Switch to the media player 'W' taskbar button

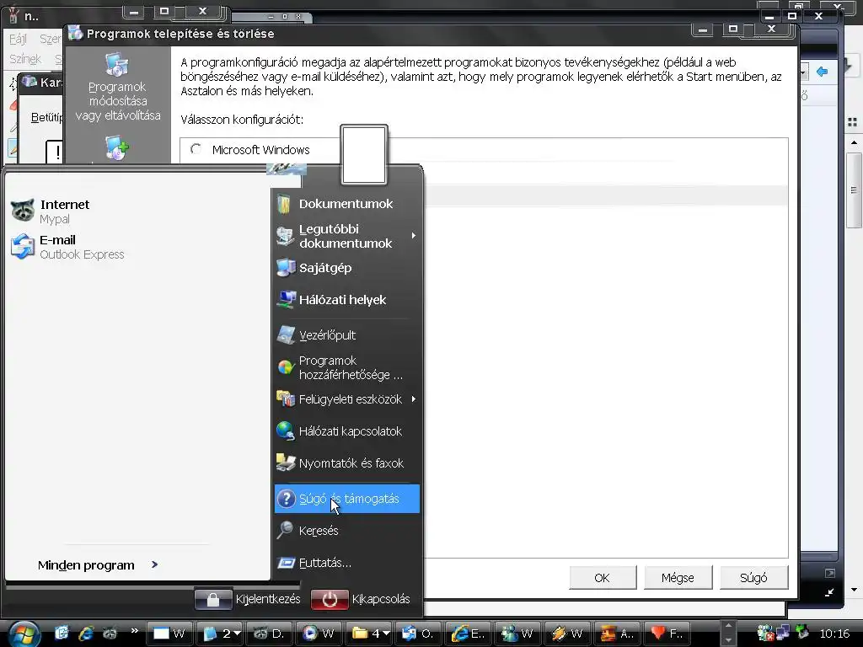(x=319, y=634)
